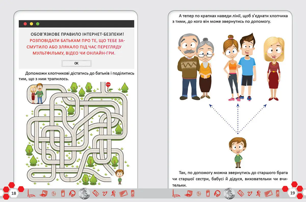This screenshot has height=202, width=306.
Task: Click the globe icon on page 19
Action: pos(229,193)
